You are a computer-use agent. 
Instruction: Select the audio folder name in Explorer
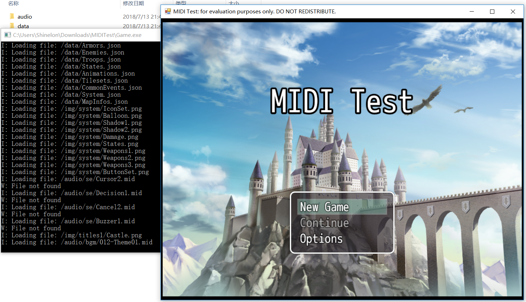click(x=25, y=17)
